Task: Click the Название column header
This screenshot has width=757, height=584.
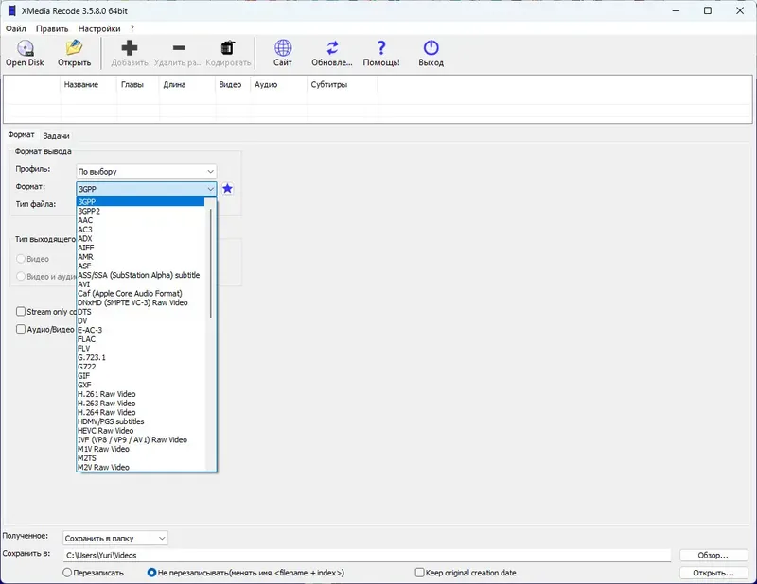Action: pyautogui.click(x=88, y=84)
